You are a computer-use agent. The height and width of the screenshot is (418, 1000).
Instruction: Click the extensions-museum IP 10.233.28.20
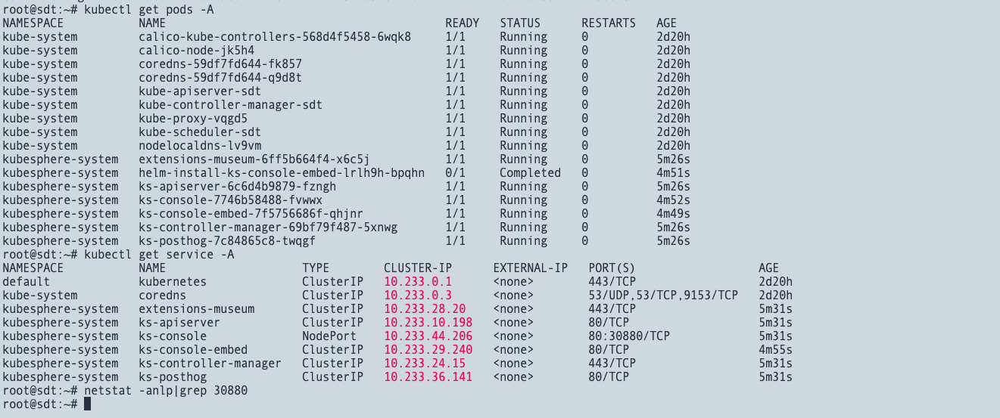point(425,309)
